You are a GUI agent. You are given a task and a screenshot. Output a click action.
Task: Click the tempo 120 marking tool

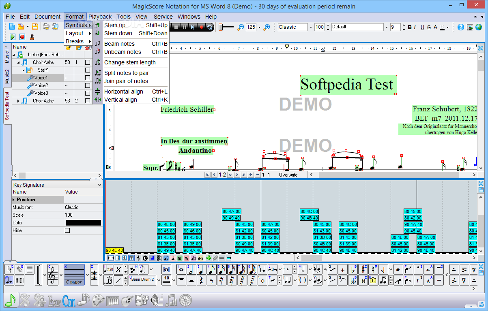pos(108,269)
